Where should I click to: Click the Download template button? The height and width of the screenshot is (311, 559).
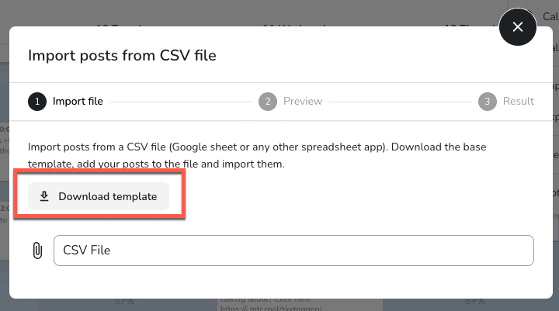(99, 196)
